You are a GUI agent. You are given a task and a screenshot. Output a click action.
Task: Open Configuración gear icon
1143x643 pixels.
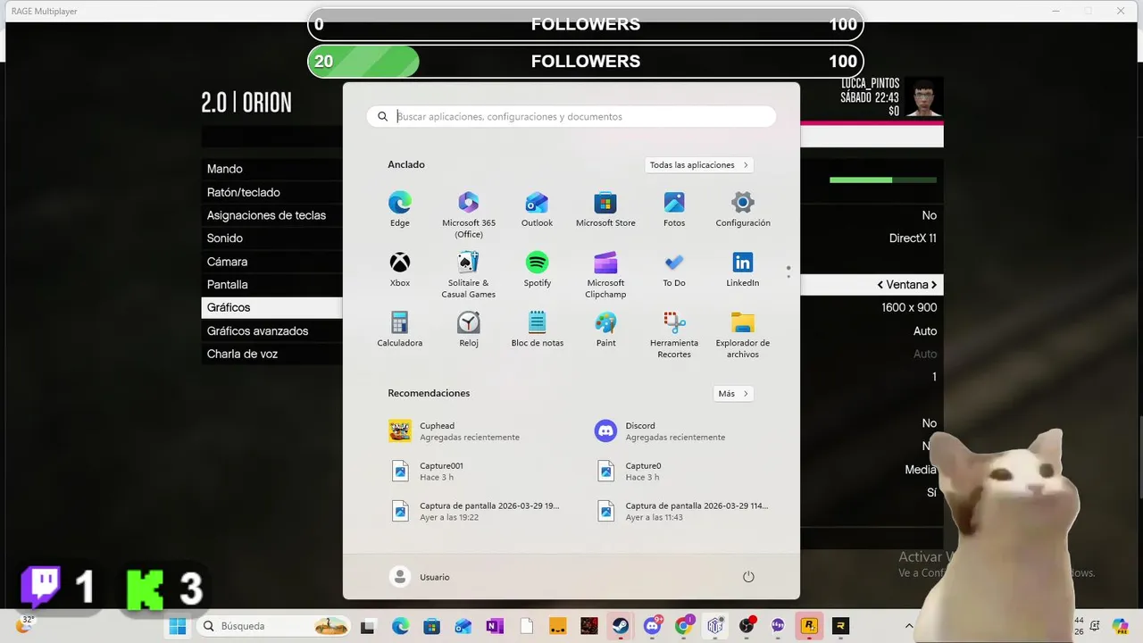743,210
